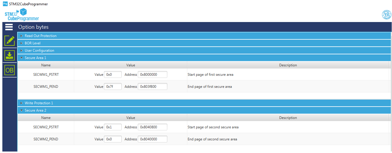
Task: Edit SECWM2_PEND address field 0x8040000
Action: 153,139
